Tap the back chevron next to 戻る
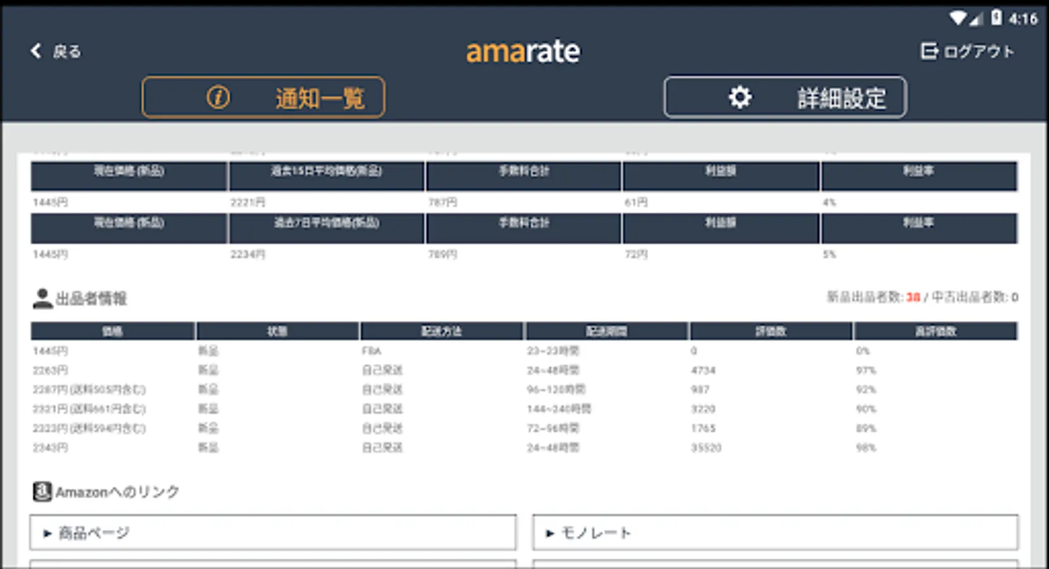The image size is (1049, 569). pos(35,51)
